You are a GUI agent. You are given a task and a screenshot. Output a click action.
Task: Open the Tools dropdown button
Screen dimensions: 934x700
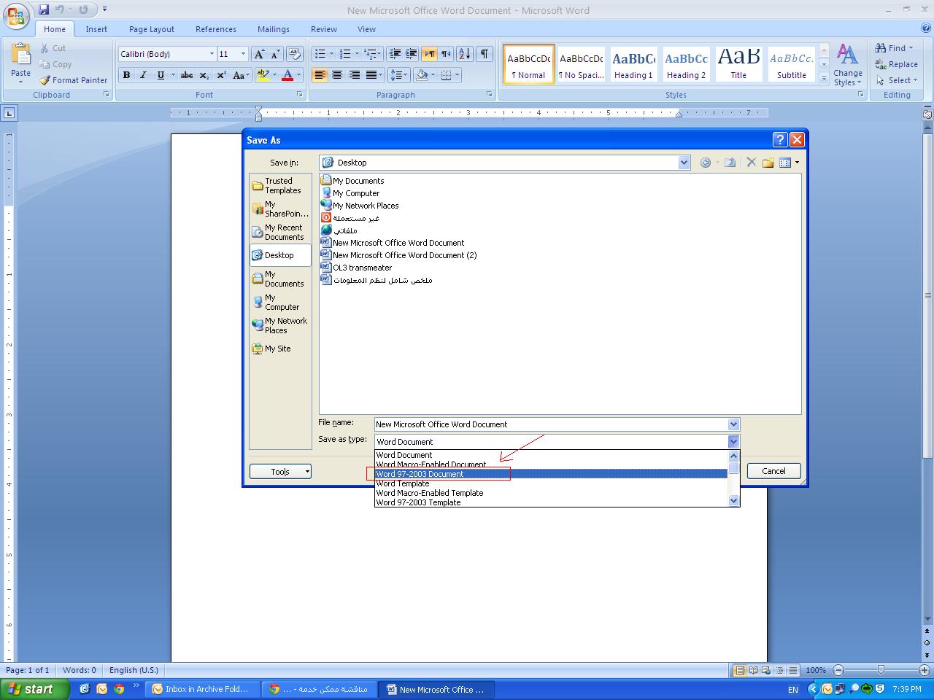280,472
